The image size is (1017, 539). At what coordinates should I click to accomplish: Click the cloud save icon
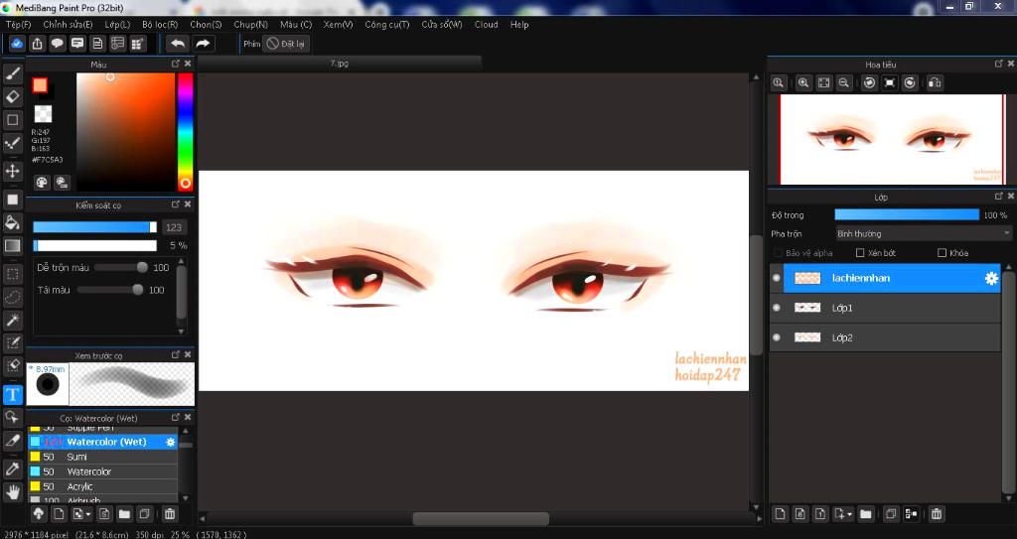[x=17, y=44]
